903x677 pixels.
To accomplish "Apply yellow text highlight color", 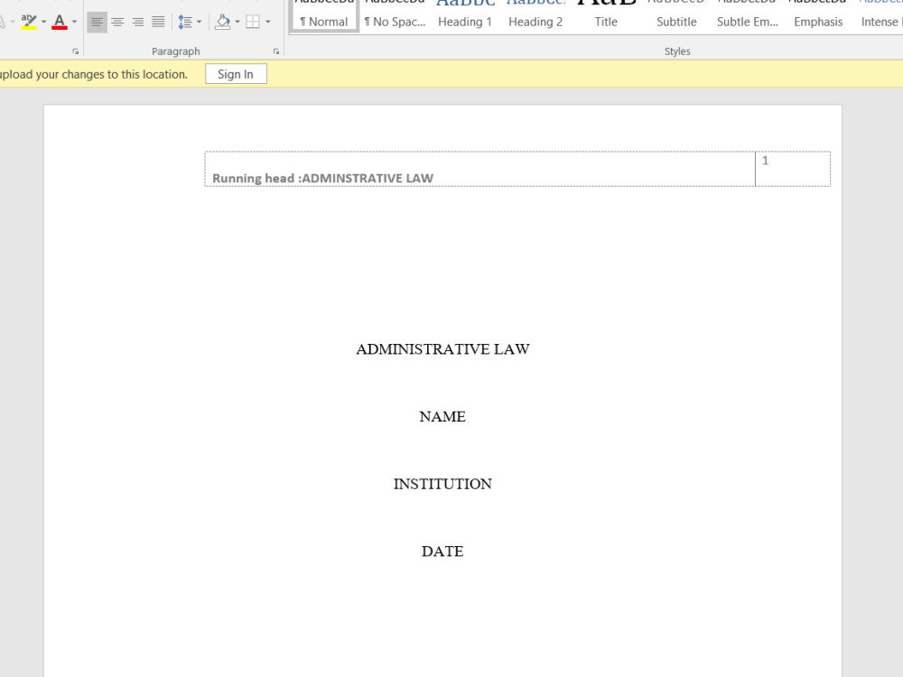I will pyautogui.click(x=27, y=22).
